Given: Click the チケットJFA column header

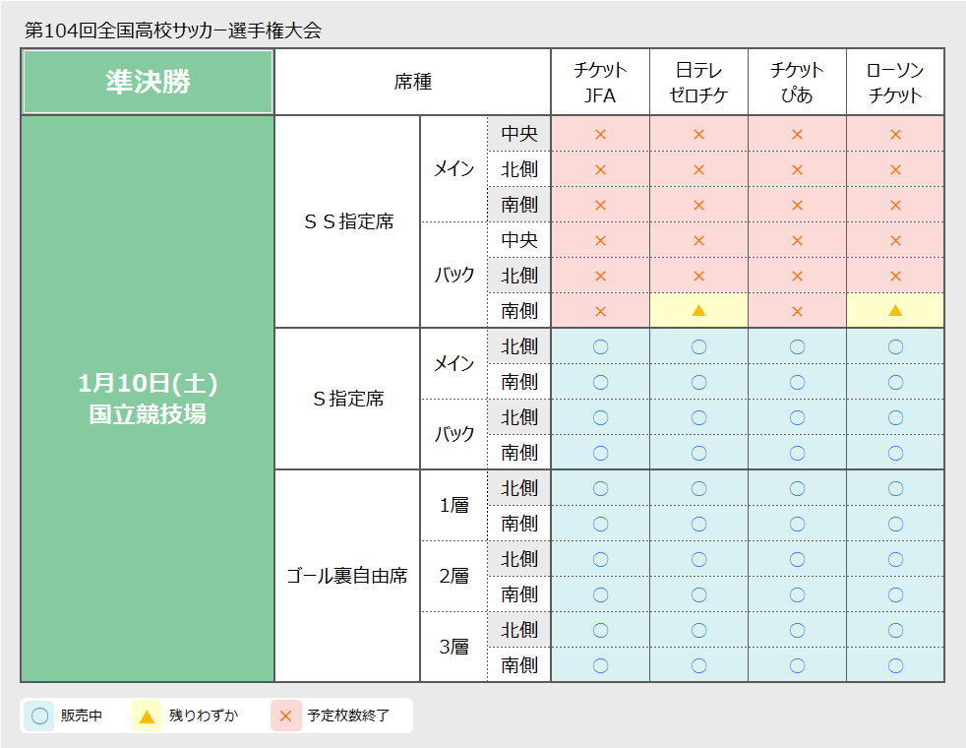Looking at the screenshot, I should (600, 82).
